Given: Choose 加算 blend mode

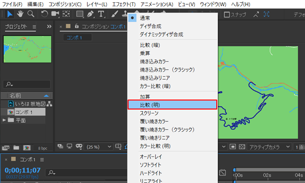Looking at the screenshot, I should point(172,97).
